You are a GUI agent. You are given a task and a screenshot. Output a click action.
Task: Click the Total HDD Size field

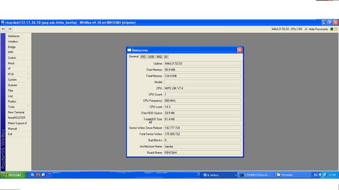point(203,119)
